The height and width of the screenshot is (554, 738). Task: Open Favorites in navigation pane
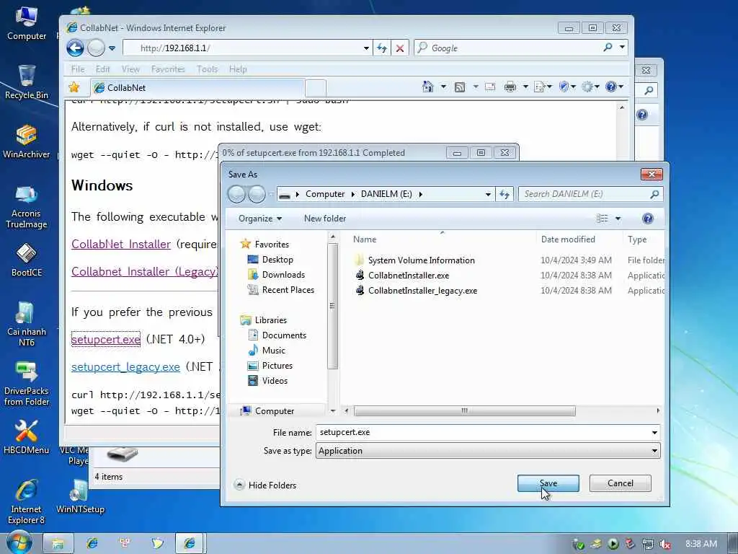coord(272,245)
